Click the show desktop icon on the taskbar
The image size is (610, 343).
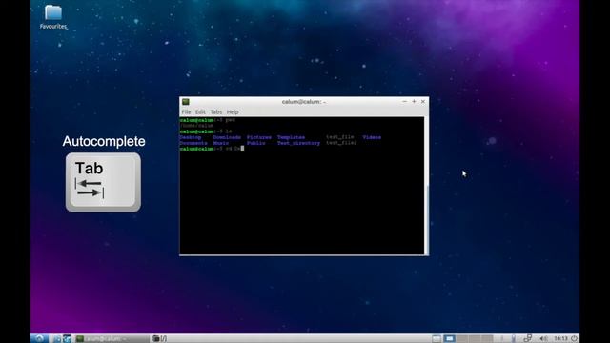click(x=437, y=339)
